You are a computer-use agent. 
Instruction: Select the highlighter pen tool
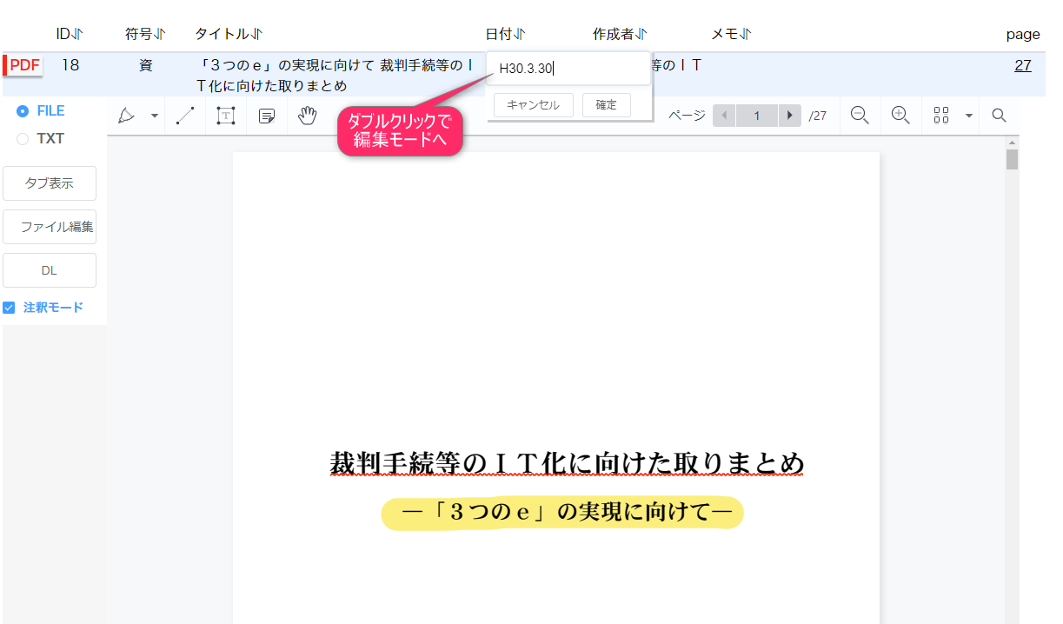[x=127, y=116]
